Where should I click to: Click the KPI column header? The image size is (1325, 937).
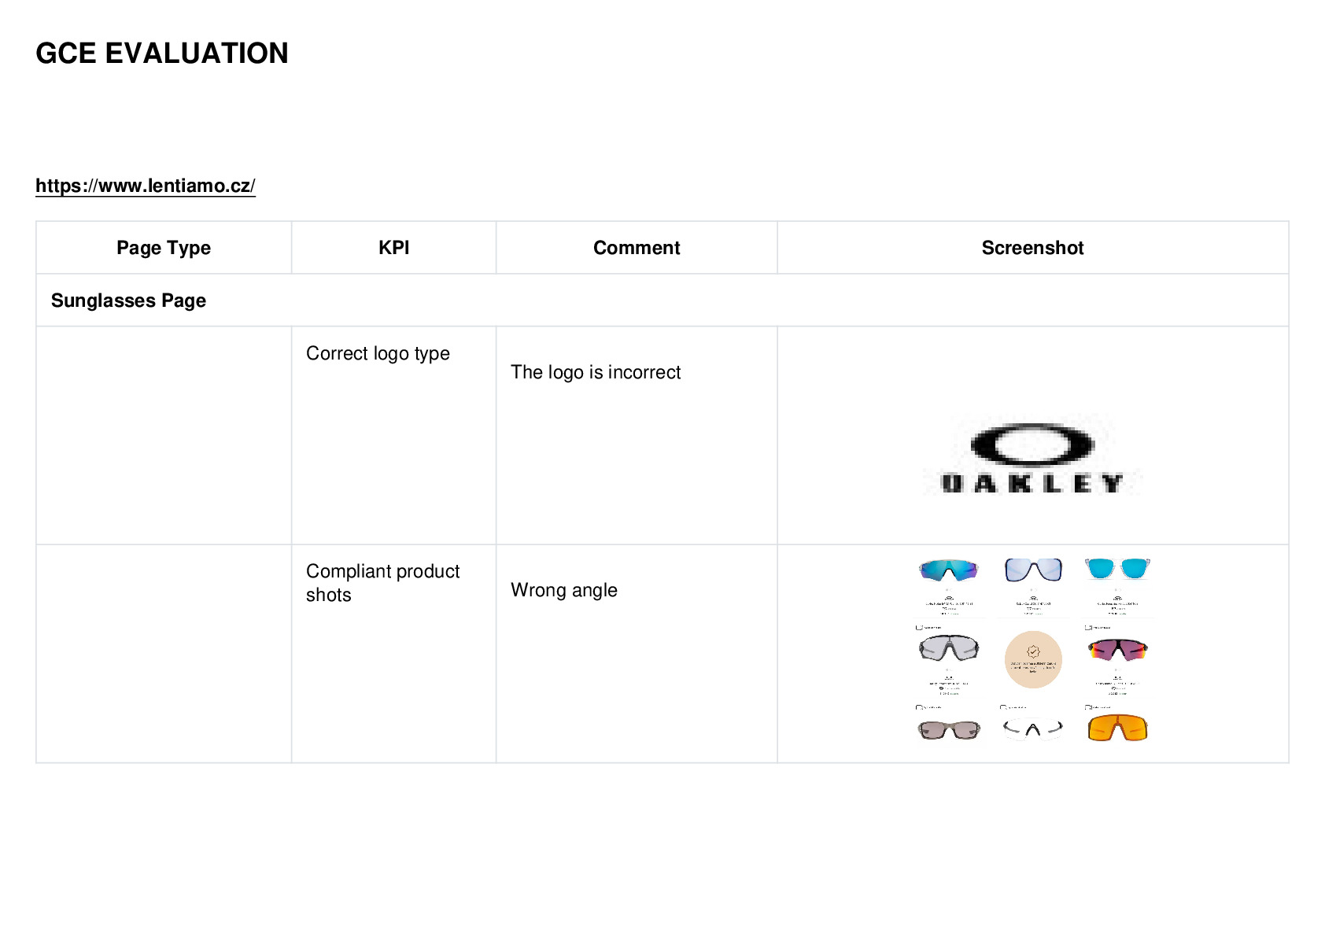(x=393, y=248)
